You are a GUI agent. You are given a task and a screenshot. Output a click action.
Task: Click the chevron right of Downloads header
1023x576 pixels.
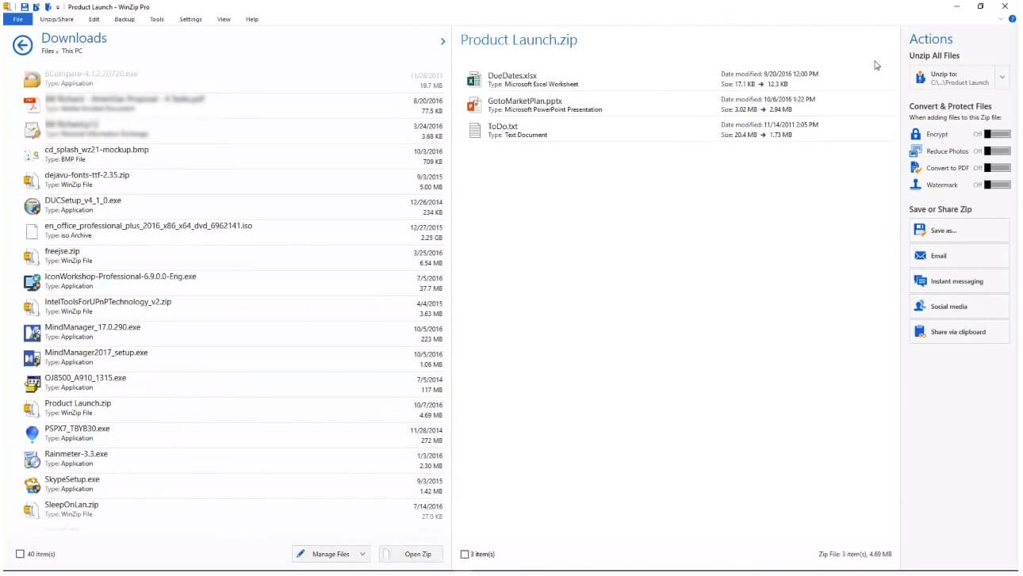click(x=443, y=41)
